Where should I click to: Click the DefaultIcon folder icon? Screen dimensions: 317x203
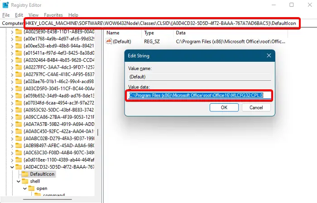tap(25, 174)
